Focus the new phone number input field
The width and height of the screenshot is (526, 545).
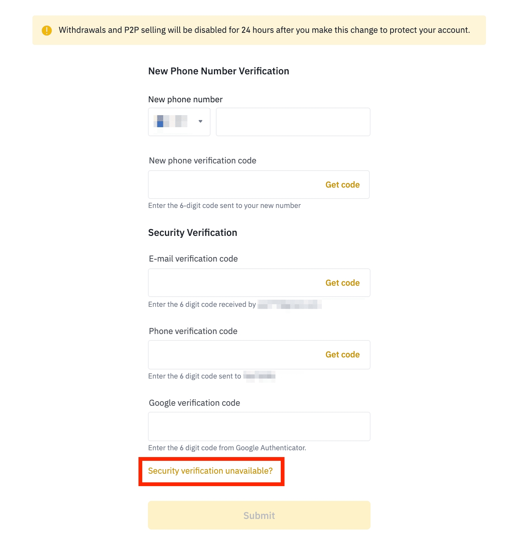[293, 122]
